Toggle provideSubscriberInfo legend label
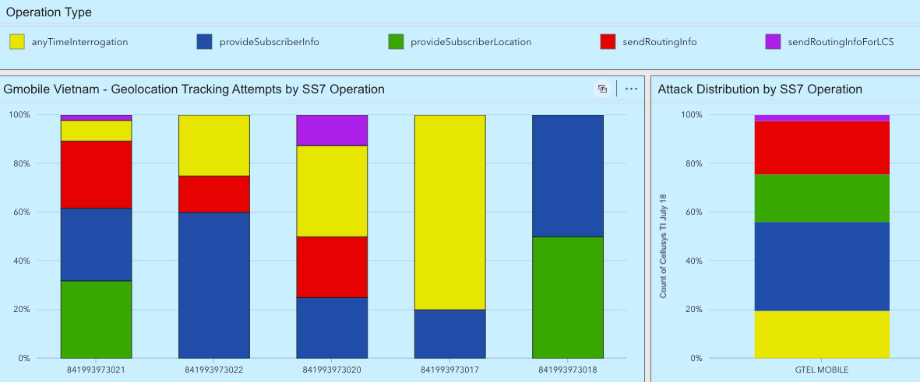Screen dimensions: 920x382 (270, 42)
